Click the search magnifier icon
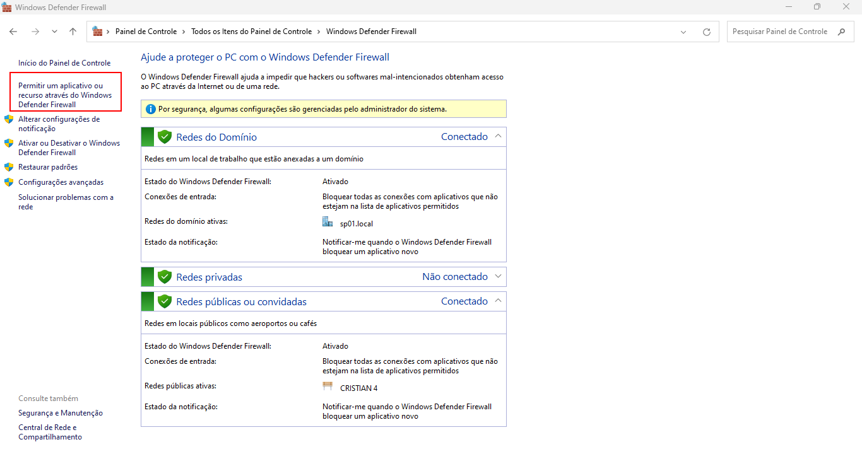862x454 pixels. tap(841, 32)
